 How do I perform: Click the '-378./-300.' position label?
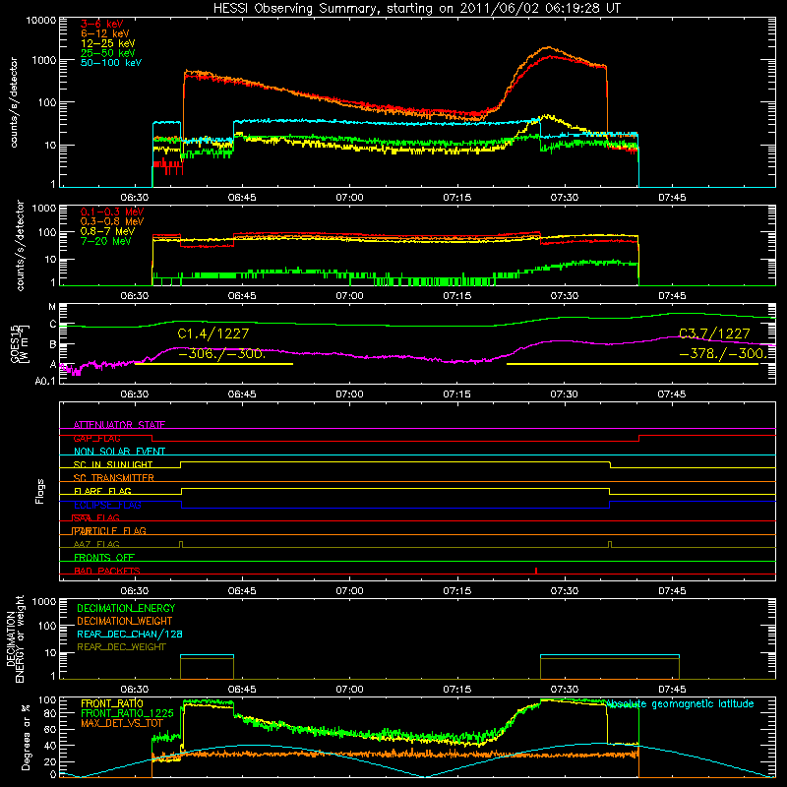click(x=723, y=354)
